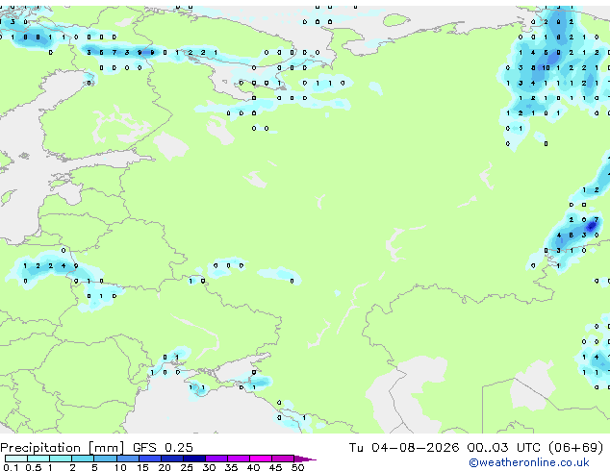The width and height of the screenshot is (610, 471).
Task: Click the 10–15 mm legend swatch
Action: pos(127,459)
